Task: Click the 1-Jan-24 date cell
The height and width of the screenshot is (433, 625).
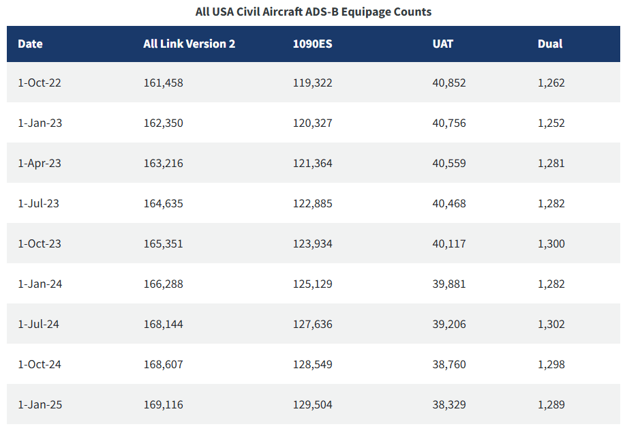Action: [x=40, y=284]
